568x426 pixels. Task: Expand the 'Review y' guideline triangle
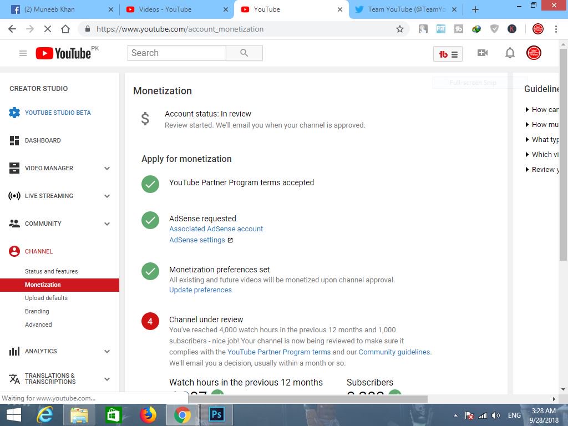527,170
